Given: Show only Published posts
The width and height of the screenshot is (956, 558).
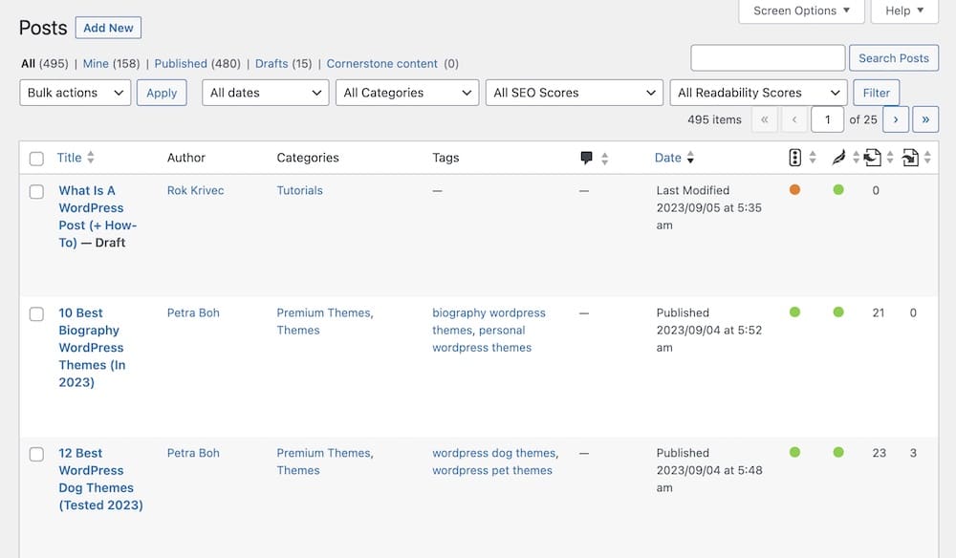Looking at the screenshot, I should (x=181, y=63).
